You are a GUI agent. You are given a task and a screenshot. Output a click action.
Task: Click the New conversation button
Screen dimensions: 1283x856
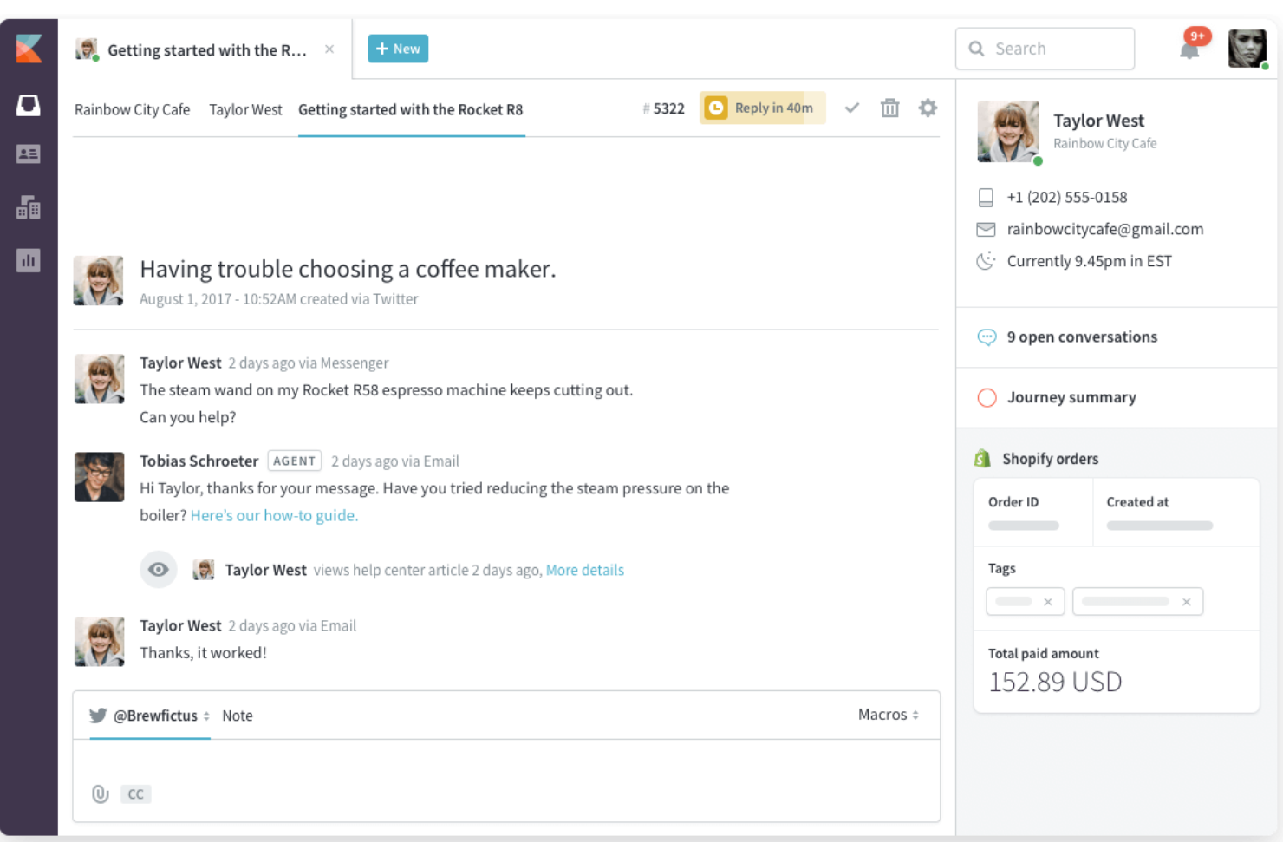398,49
